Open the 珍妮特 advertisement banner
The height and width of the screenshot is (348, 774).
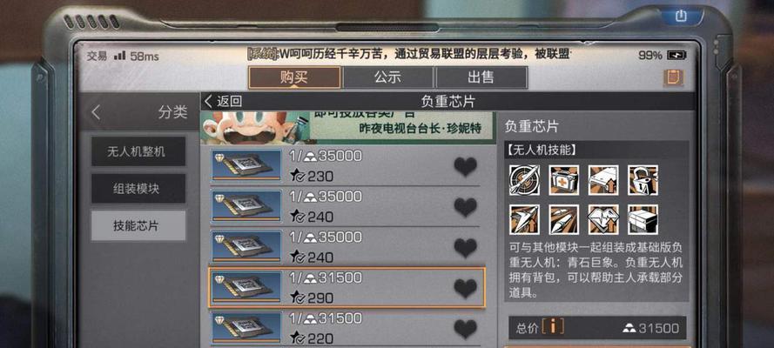348,127
